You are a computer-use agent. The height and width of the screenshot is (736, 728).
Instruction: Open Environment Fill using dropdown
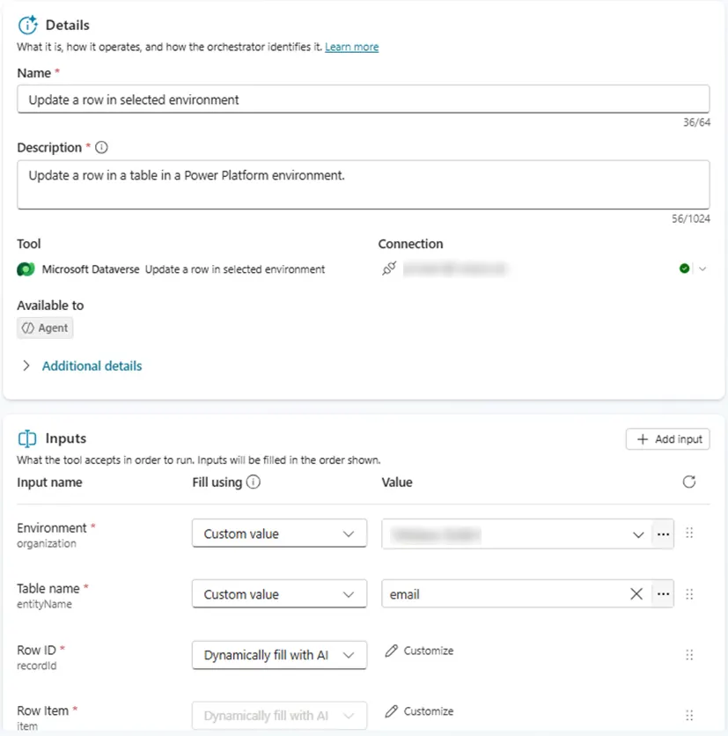click(x=279, y=534)
